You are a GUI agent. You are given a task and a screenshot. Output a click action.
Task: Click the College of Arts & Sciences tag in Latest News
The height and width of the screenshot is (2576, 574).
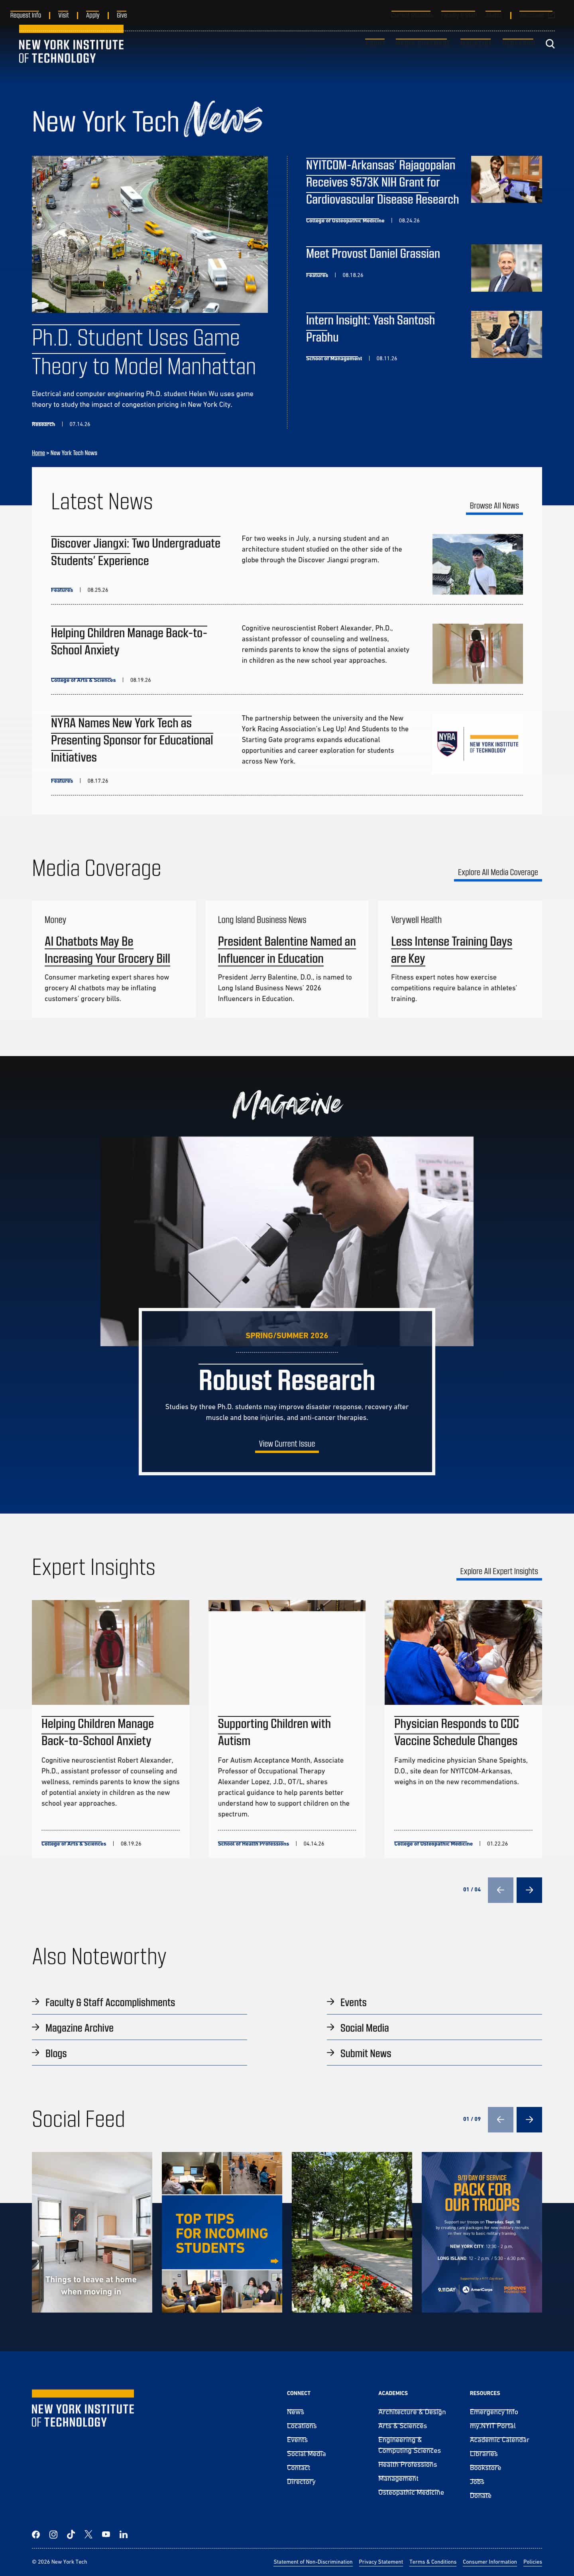click(83, 680)
